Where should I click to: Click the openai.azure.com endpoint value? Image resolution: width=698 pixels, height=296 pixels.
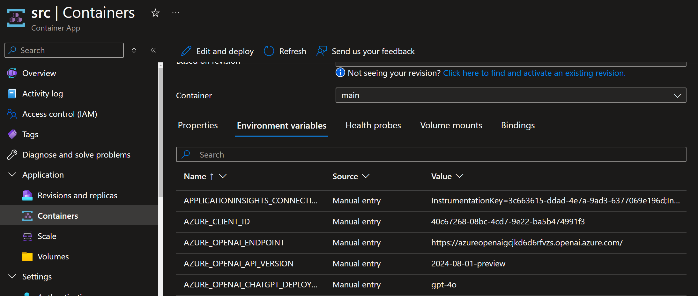coord(527,243)
